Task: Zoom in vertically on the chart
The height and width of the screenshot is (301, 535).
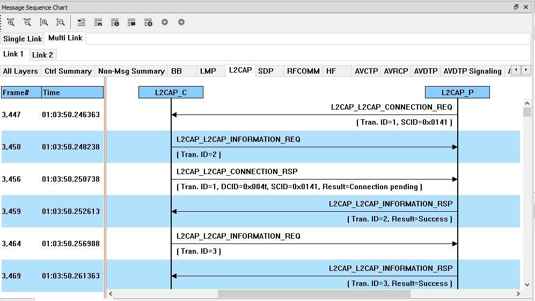Action: click(43, 23)
